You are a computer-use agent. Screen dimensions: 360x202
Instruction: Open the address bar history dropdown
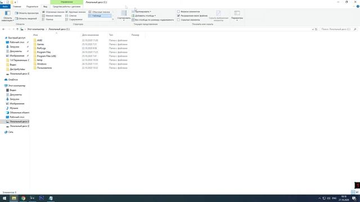[313, 29]
